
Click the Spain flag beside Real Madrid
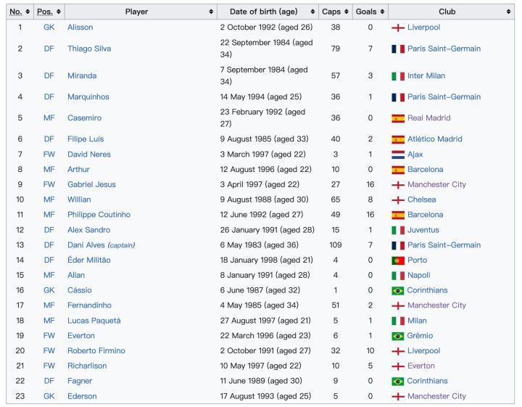point(397,118)
